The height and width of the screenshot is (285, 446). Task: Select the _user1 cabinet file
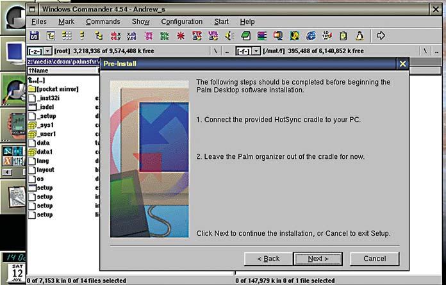point(42,134)
